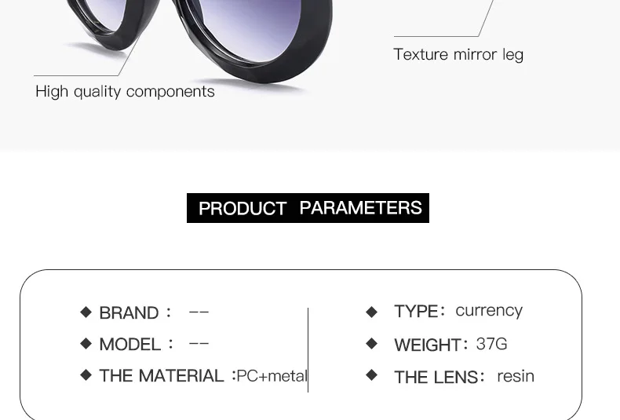Click the diamond bullet beside TYPE
This screenshot has height=420, width=620.
click(372, 312)
